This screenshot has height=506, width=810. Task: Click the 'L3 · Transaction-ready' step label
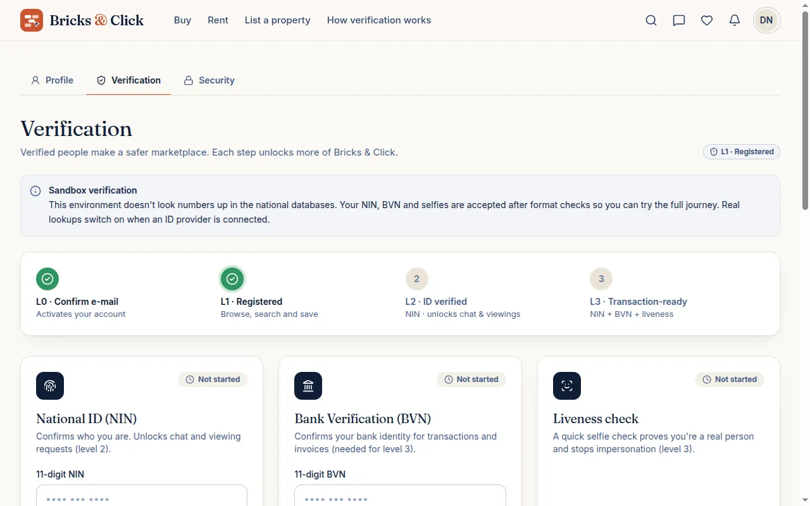point(639,302)
